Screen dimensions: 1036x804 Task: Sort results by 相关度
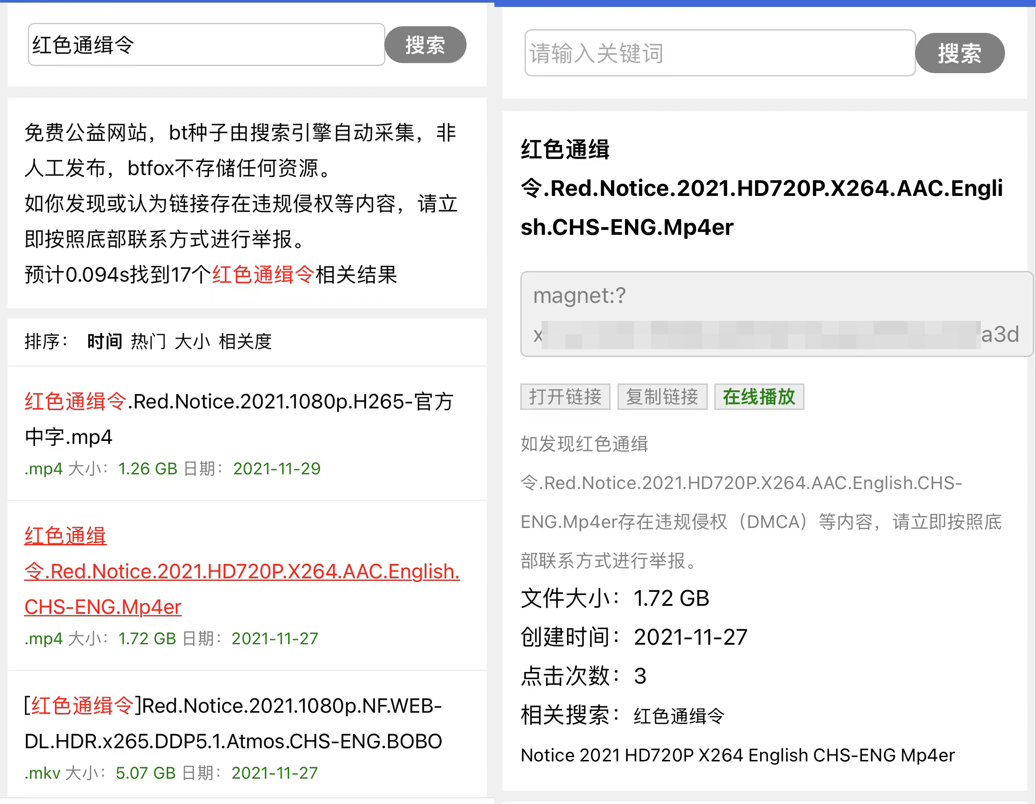tap(245, 341)
